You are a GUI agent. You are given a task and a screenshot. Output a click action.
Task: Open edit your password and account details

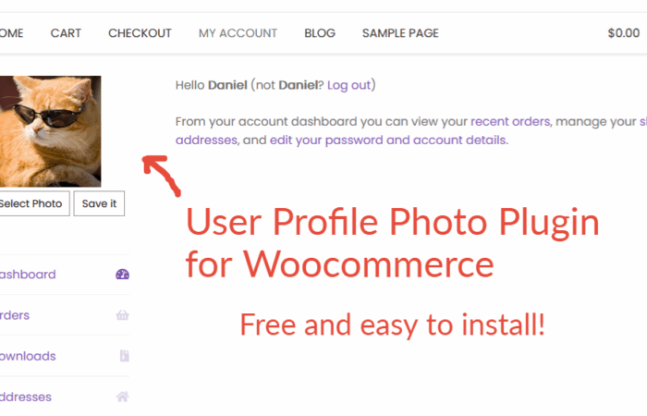(388, 141)
